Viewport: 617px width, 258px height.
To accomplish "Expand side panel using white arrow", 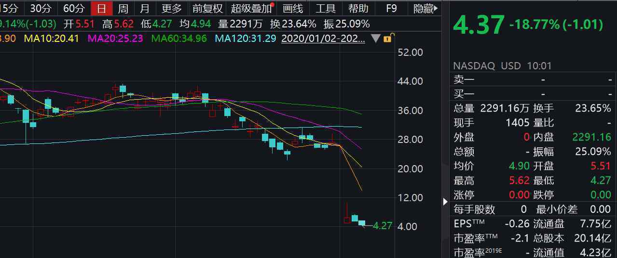I will tap(445, 202).
